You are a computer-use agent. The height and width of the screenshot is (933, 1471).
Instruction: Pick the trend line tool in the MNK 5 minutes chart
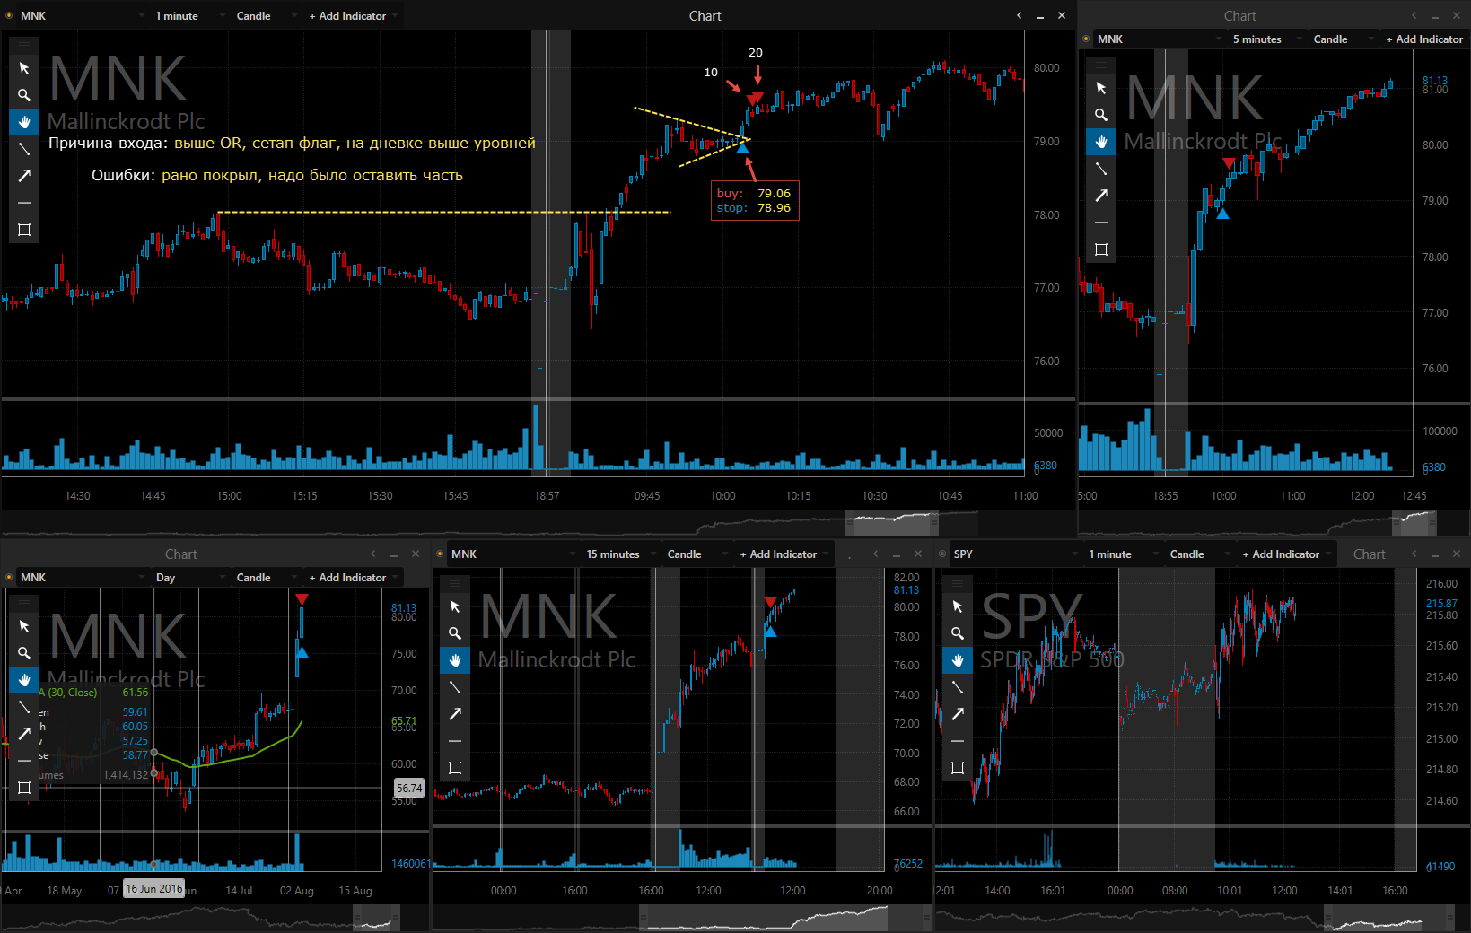pyautogui.click(x=1101, y=169)
